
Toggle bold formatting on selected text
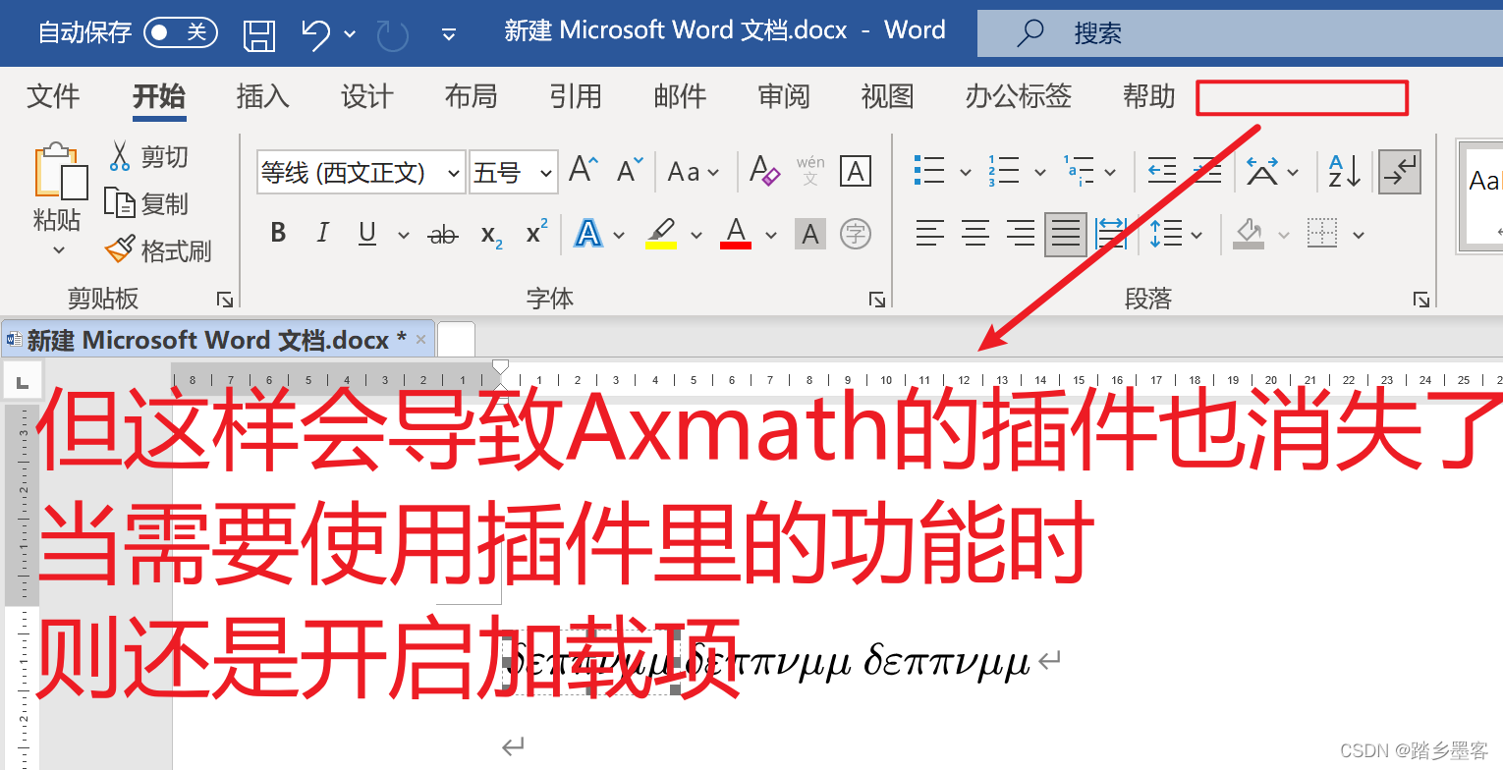pyautogui.click(x=278, y=234)
